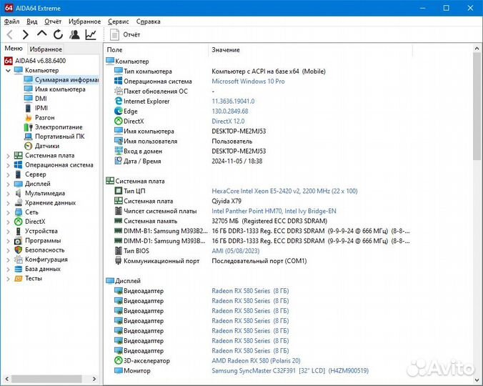Click the Программы icon in the tree
Image resolution: width=483 pixels, height=386 pixels.
[18, 241]
